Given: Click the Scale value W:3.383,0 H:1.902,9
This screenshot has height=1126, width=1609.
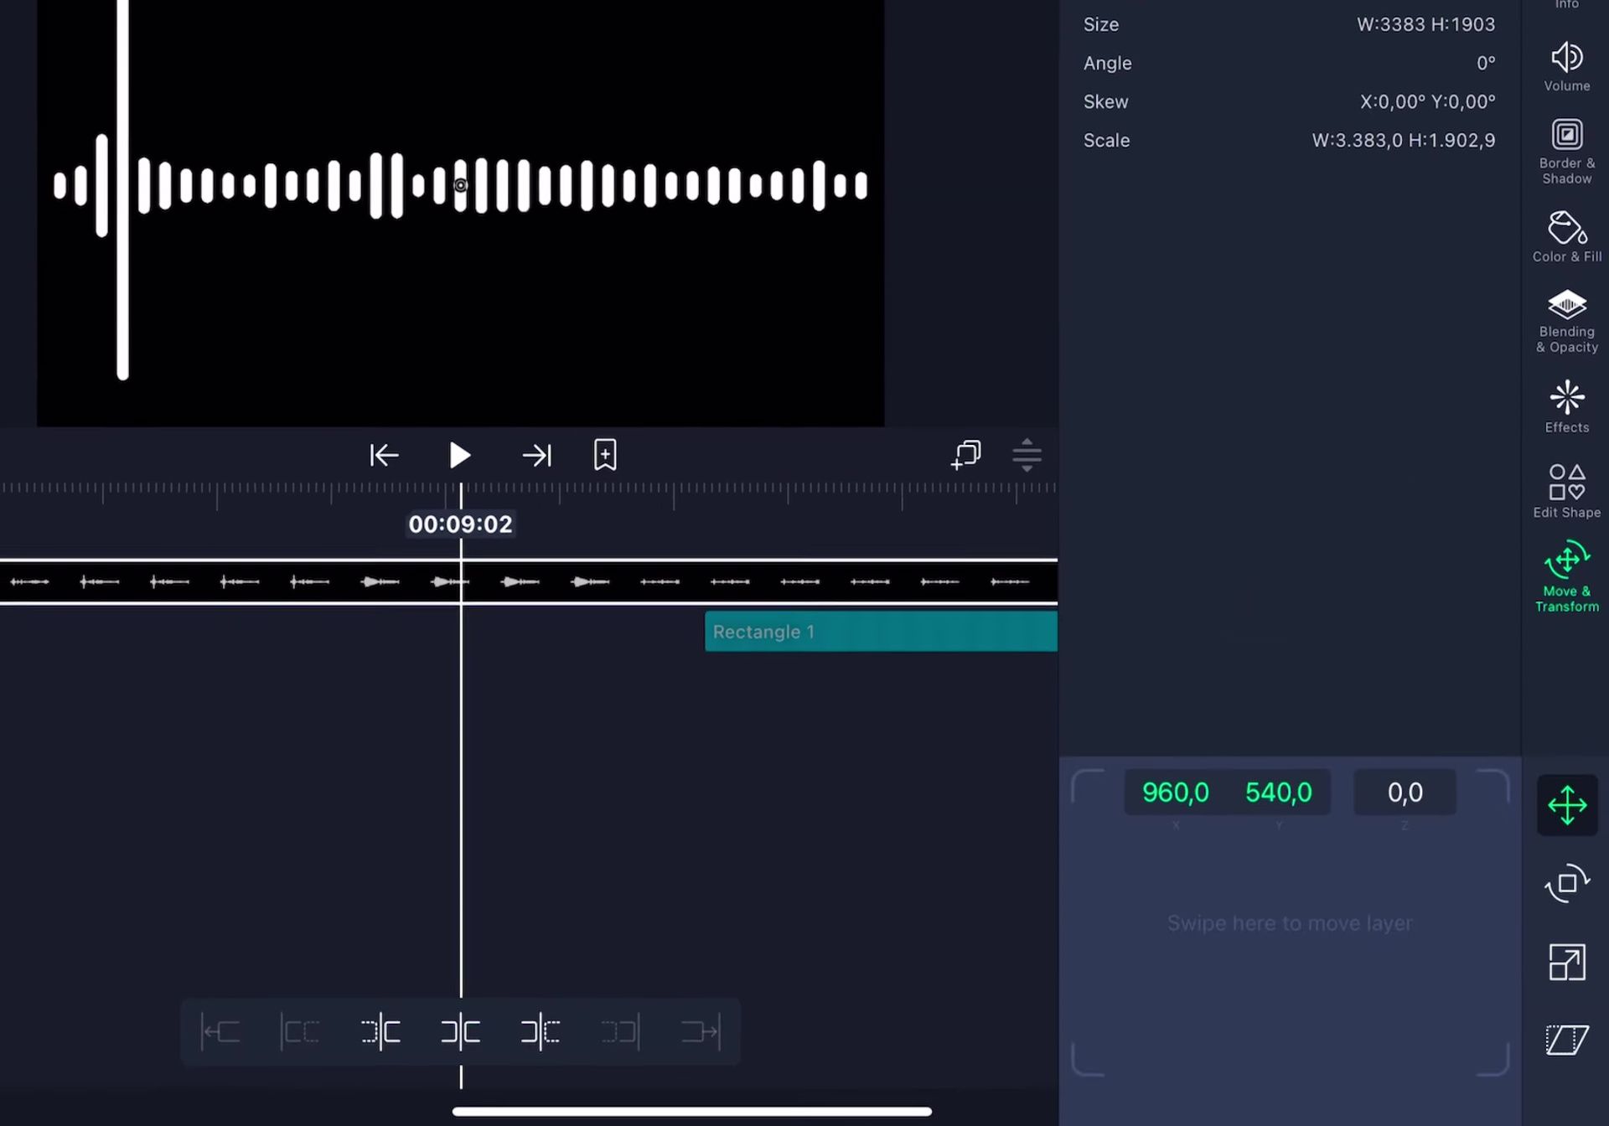Looking at the screenshot, I should tap(1404, 140).
